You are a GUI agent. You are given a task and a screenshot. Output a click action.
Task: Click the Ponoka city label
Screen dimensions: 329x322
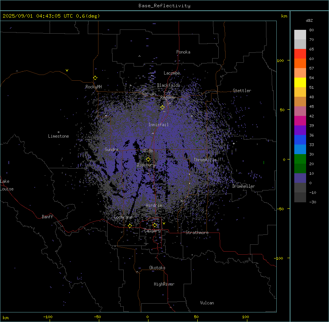[x=183, y=52]
